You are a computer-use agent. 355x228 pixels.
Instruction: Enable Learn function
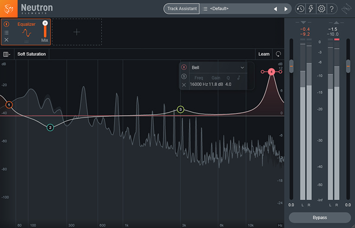pos(264,54)
